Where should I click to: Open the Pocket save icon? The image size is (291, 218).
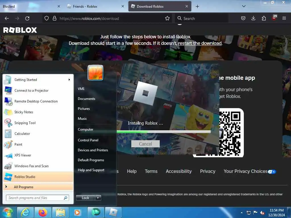(x=243, y=18)
